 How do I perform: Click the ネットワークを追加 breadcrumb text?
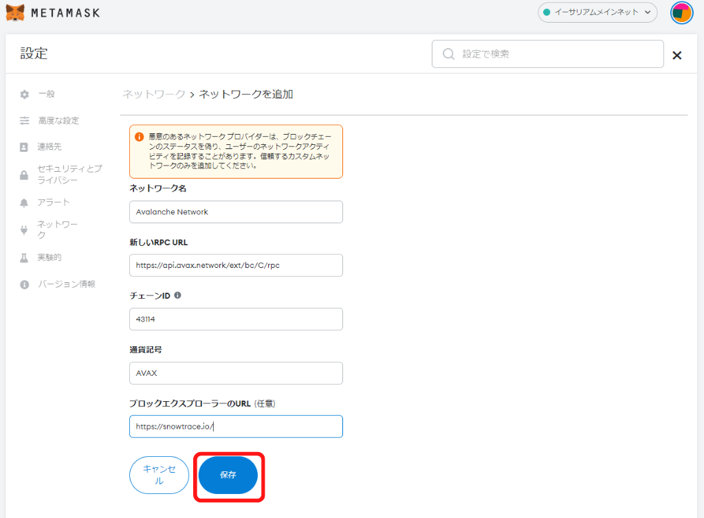[246, 94]
